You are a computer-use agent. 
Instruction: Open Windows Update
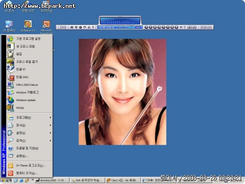29,100
